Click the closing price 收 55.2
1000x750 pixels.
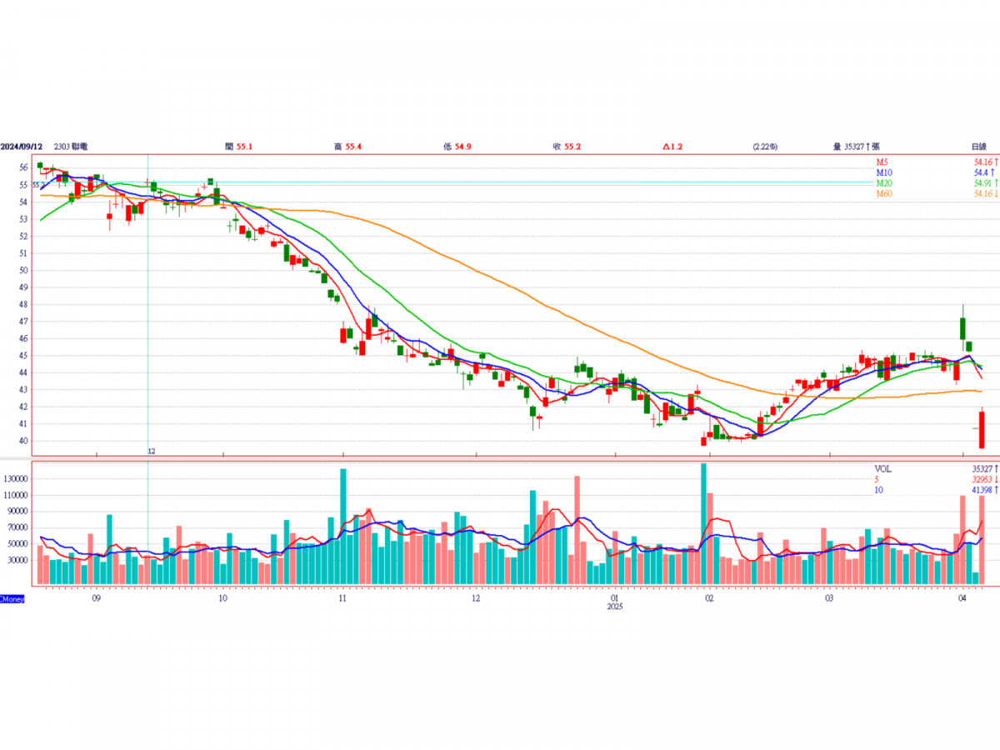[x=567, y=147]
